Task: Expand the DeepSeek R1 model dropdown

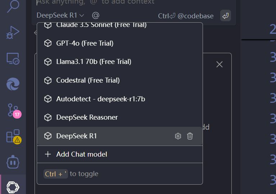Action: 60,15
